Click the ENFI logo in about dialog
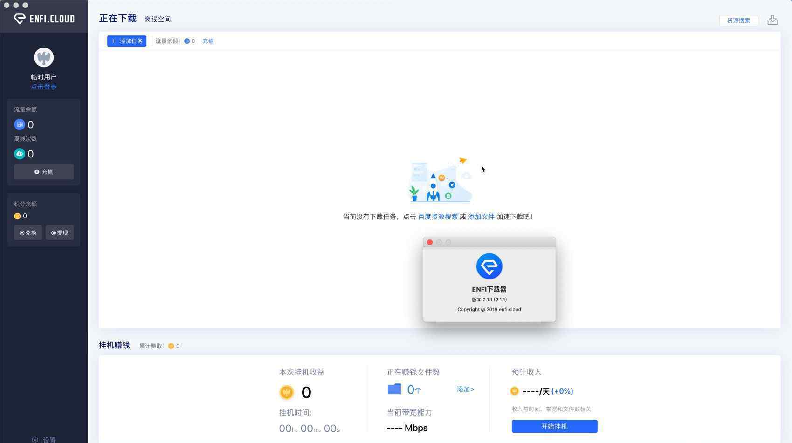 coord(489,266)
